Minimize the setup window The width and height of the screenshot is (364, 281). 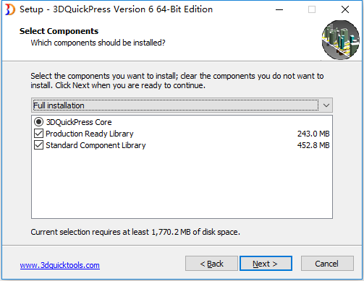tap(279, 9)
